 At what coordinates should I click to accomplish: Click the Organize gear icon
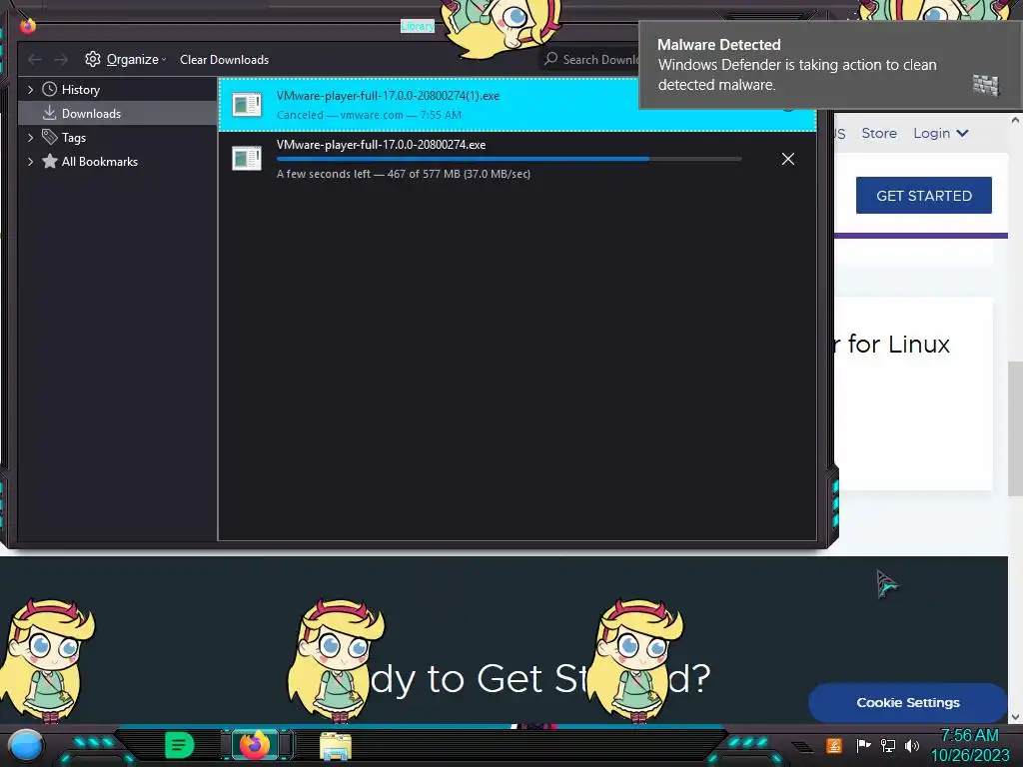(93, 59)
